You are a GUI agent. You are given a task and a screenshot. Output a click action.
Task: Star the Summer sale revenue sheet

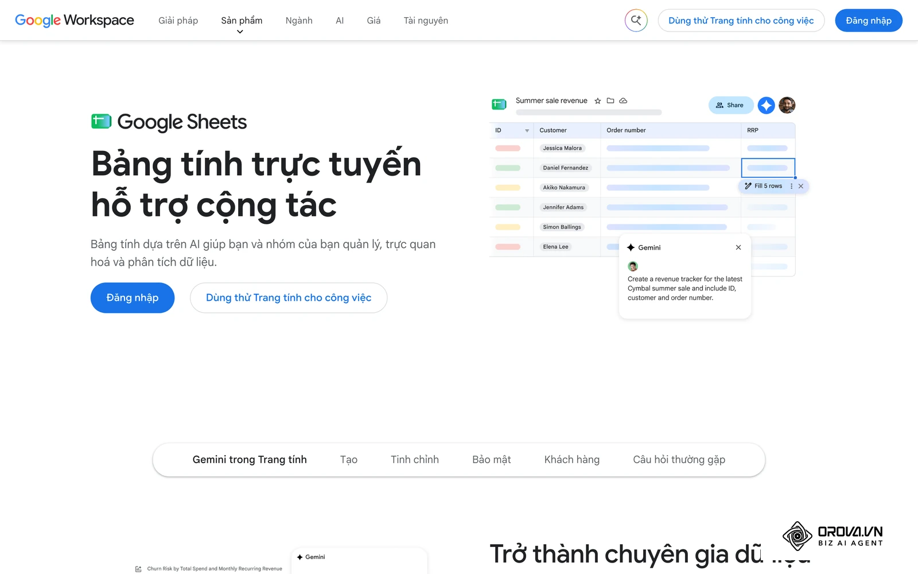pos(597,100)
